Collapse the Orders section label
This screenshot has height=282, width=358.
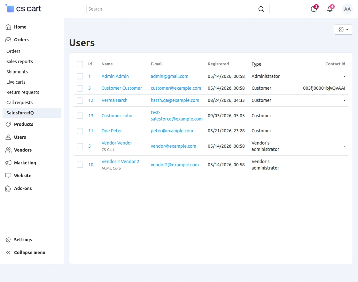pos(21,40)
